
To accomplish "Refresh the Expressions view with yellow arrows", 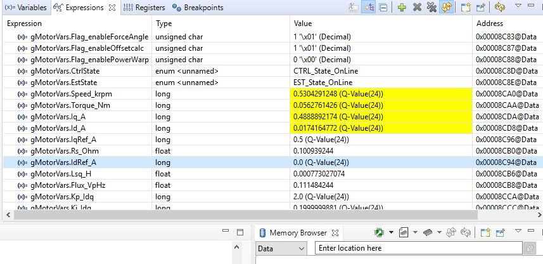I will pos(499,7).
